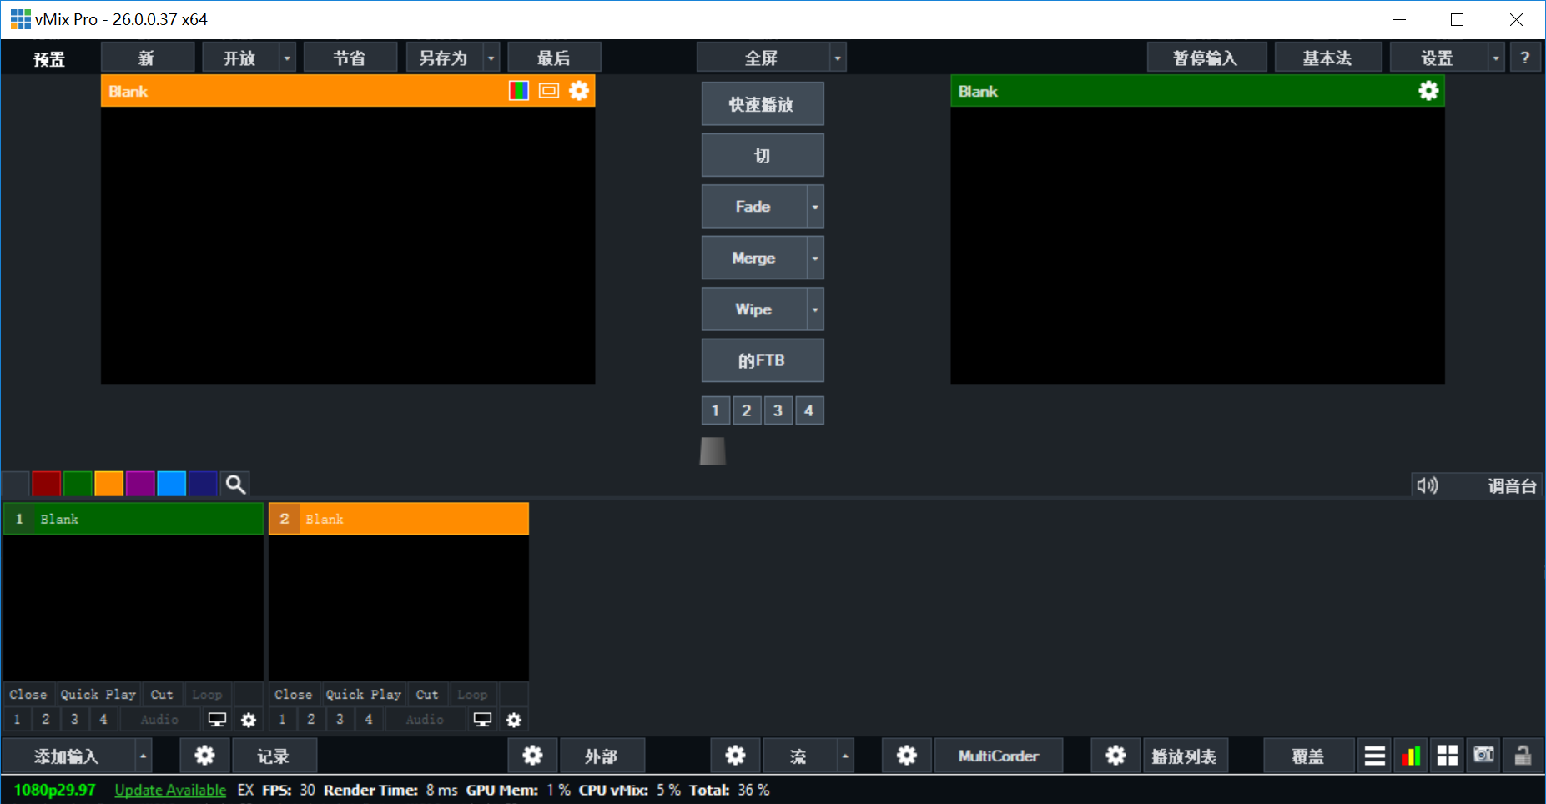This screenshot has height=804, width=1546.
Task: Open color correction icon in Preview header
Action: [x=518, y=91]
